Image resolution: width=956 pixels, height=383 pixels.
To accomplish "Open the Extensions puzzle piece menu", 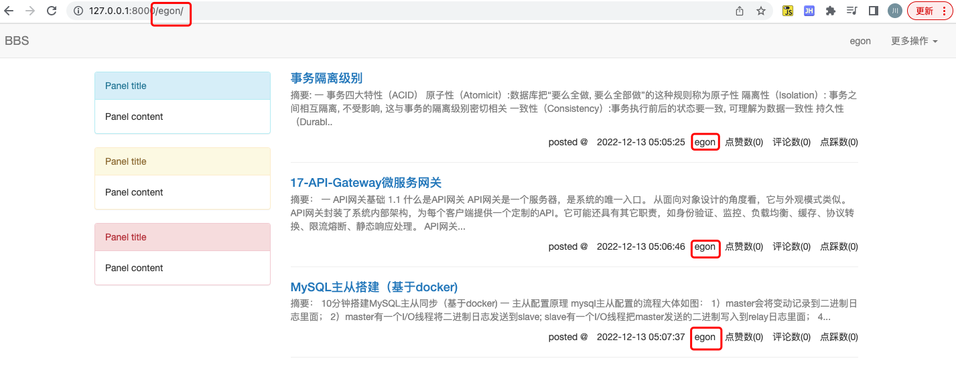I will [x=831, y=11].
